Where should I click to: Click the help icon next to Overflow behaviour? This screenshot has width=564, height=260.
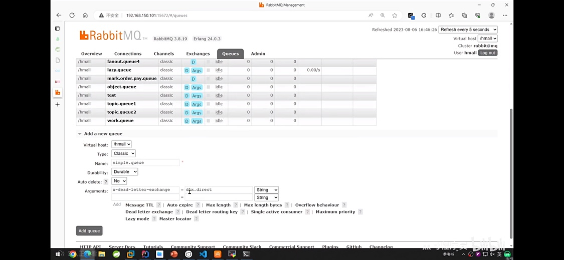[344, 205]
